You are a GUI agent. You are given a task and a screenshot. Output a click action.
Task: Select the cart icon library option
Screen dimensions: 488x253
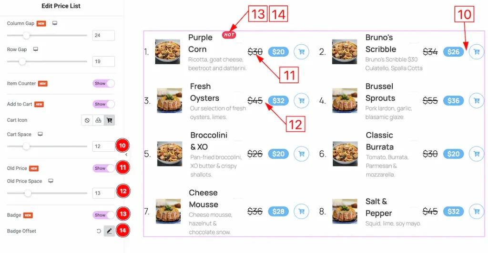click(x=110, y=121)
